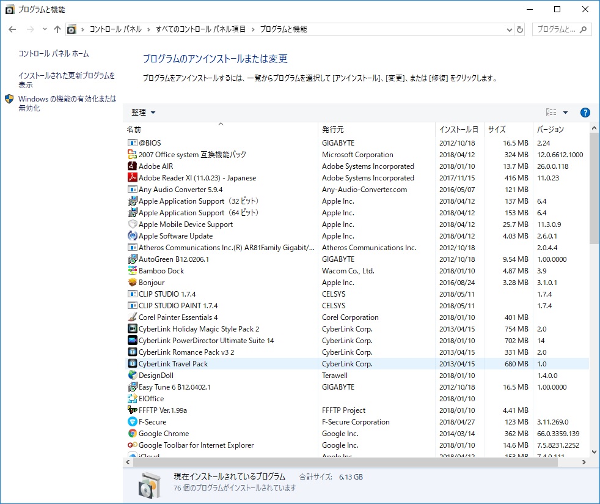The image size is (600, 504).
Task: Select the AutoGreen B12.0206.1 icon
Action: (133, 259)
